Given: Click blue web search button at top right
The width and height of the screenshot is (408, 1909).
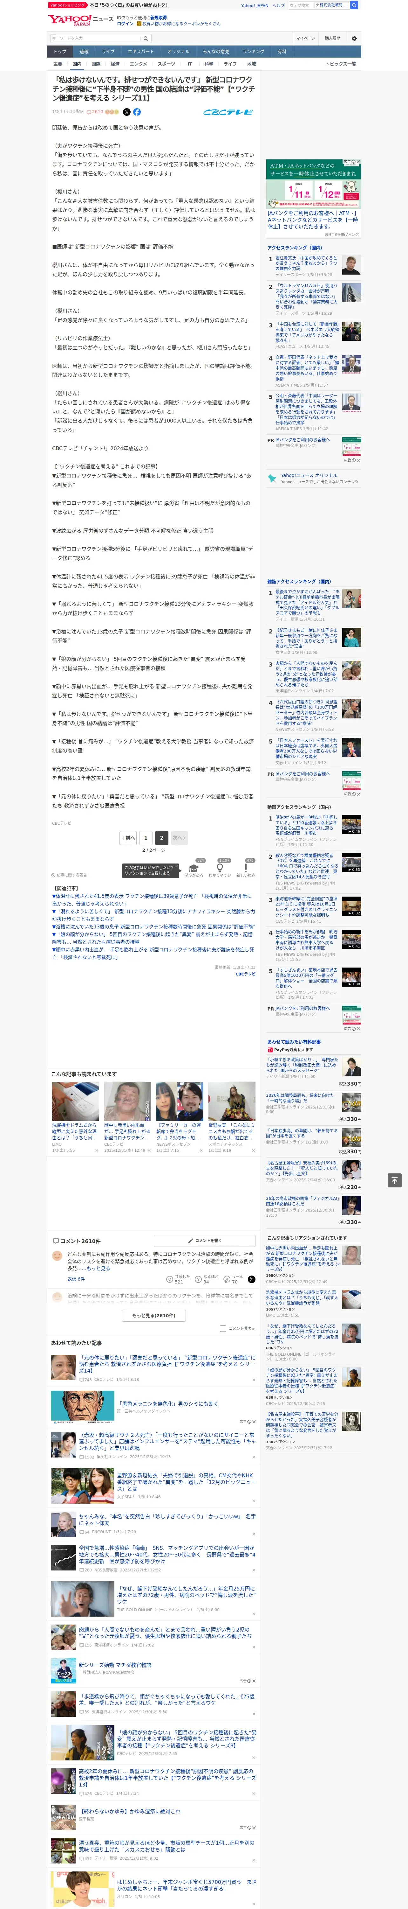Looking at the screenshot, I should 354,5.
